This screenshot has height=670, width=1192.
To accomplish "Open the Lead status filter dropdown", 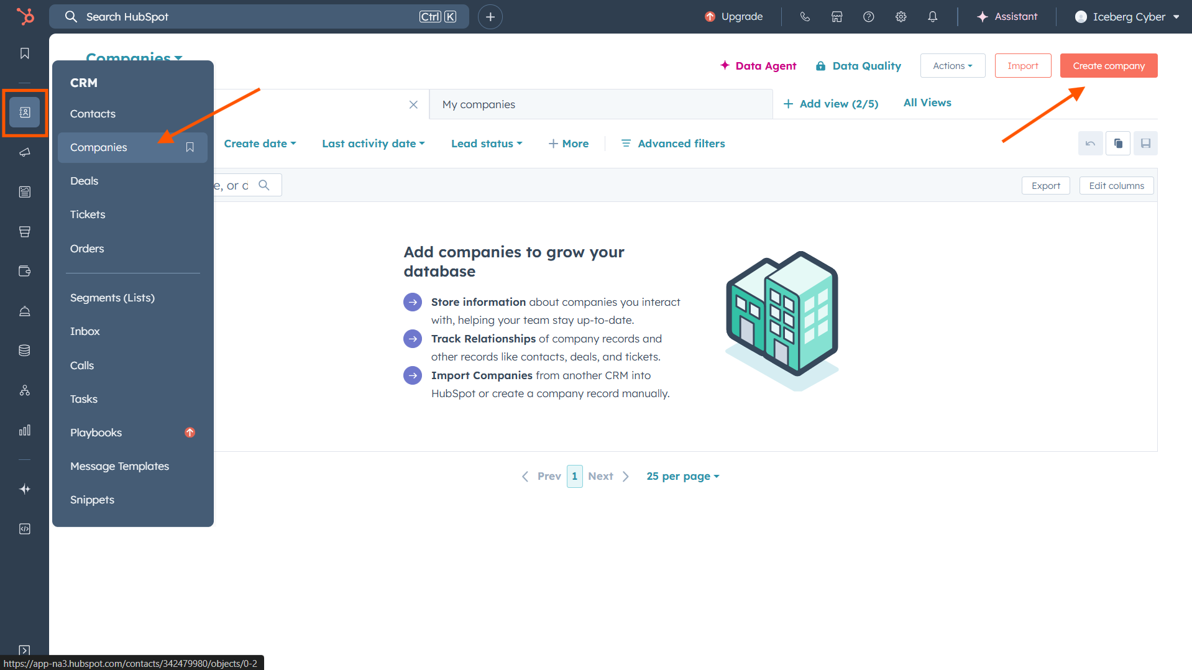I will (x=487, y=144).
